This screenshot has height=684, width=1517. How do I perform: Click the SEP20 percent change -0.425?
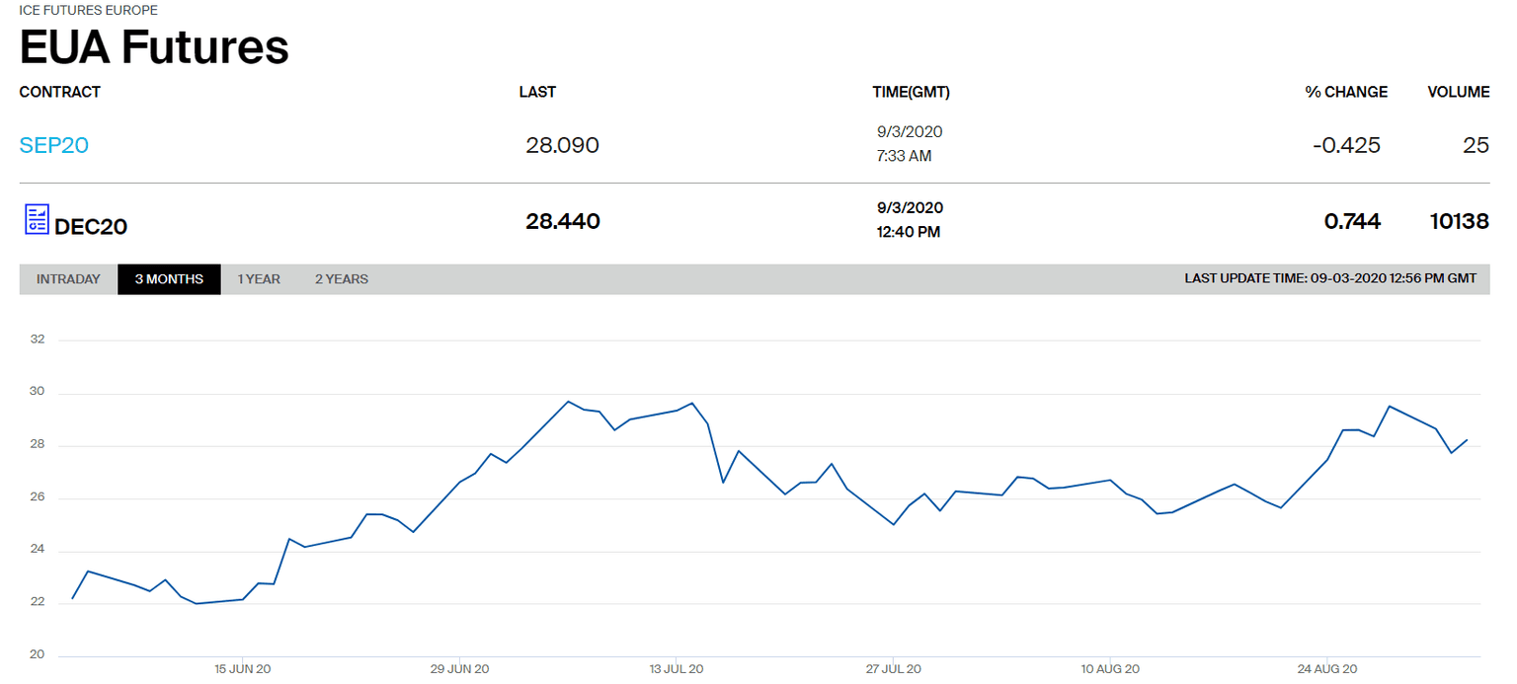1346,146
